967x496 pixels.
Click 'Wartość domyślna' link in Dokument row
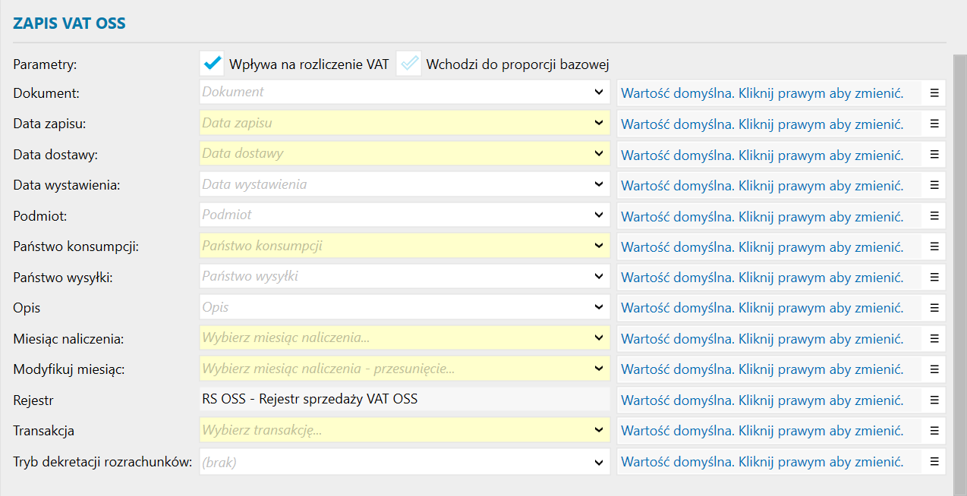coord(762,93)
